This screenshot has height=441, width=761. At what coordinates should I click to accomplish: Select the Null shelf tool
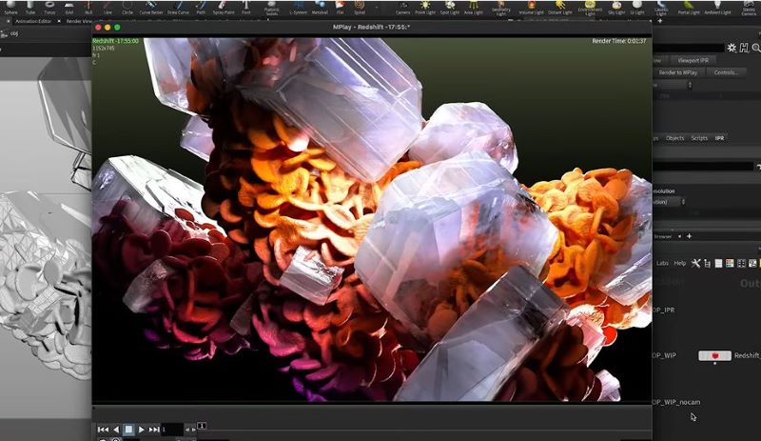click(88, 8)
